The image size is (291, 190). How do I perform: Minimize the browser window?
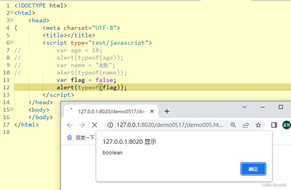coord(263,107)
